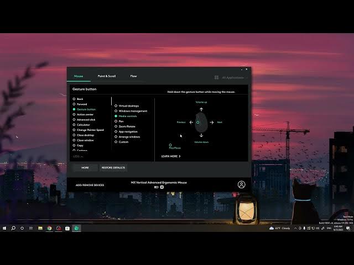Click the MORE button
The height and width of the screenshot is (265, 354).
[x=85, y=168]
